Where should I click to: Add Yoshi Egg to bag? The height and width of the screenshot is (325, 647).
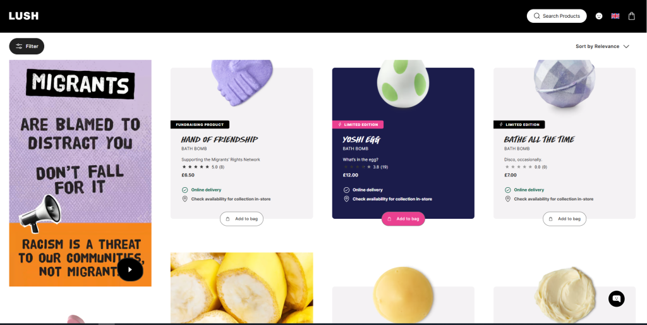coord(403,219)
